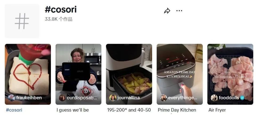Viewport: 256px width, 117px height.
Task: Open everythinge... profile avatar
Action: coord(163,98)
